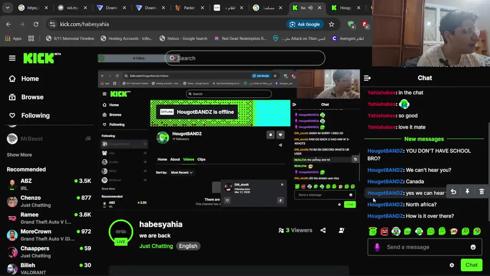Click the user-add icon next to share
Image resolution: width=490 pixels, height=276 pixels.
coord(341,230)
